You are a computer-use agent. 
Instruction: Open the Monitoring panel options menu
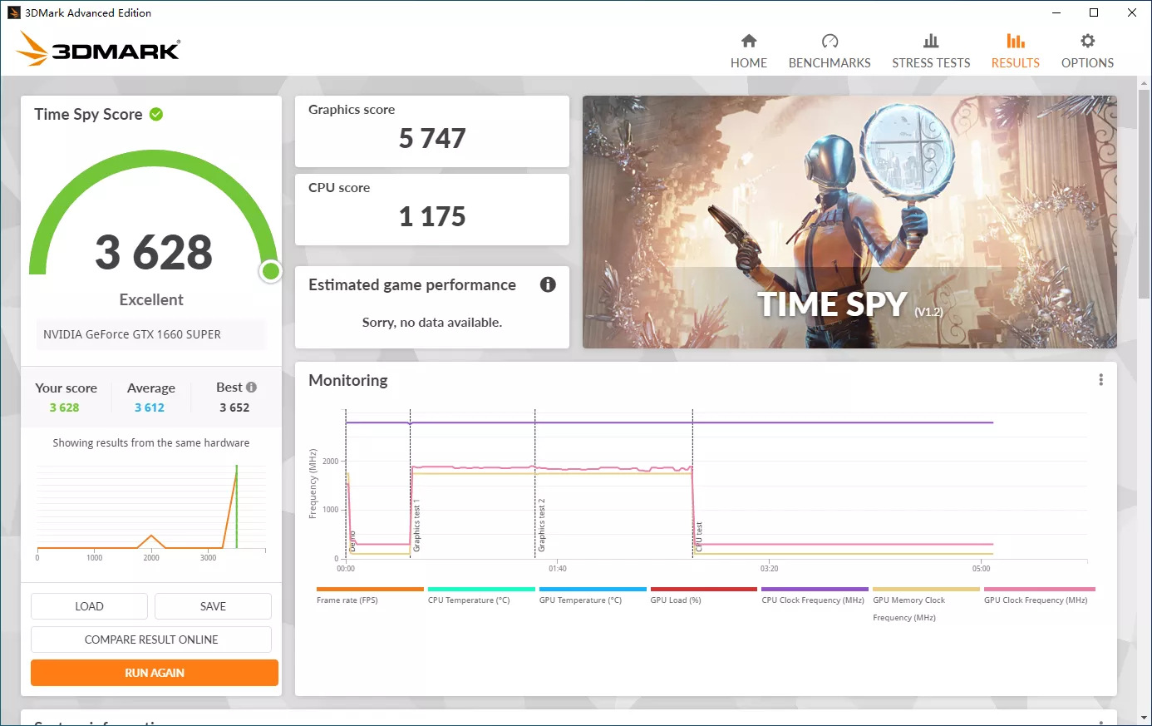1101,380
